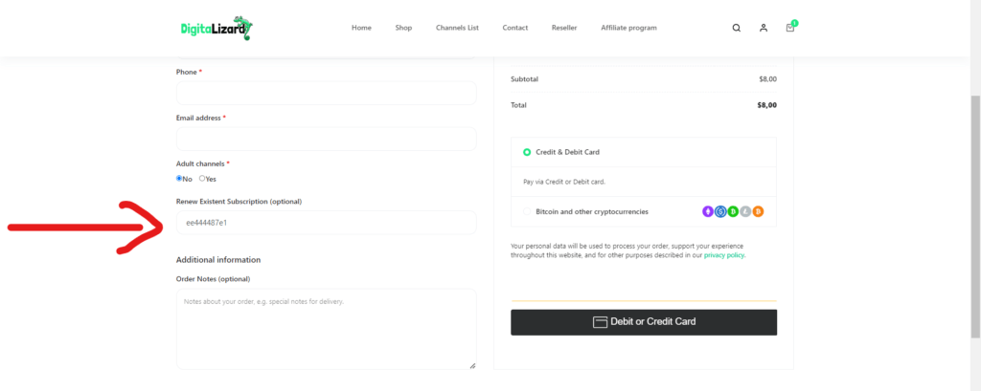Click the page vertical scrollbar thumb
This screenshot has height=391, width=981.
click(x=975, y=217)
